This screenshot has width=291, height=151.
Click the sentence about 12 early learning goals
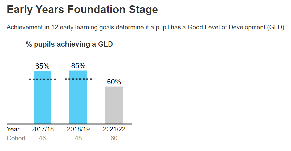click(x=146, y=27)
